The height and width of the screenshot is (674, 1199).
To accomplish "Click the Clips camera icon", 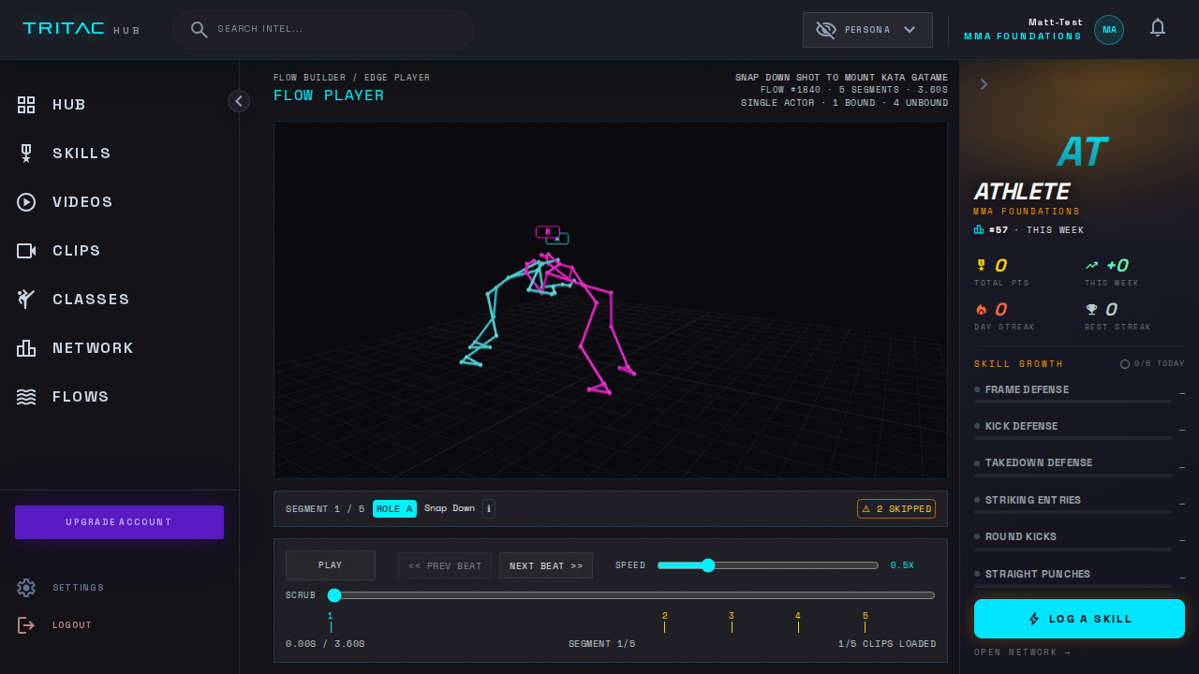I will tap(26, 251).
